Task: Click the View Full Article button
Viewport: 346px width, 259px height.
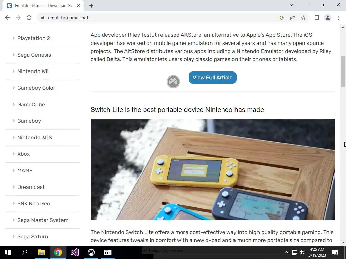Action: click(213, 78)
